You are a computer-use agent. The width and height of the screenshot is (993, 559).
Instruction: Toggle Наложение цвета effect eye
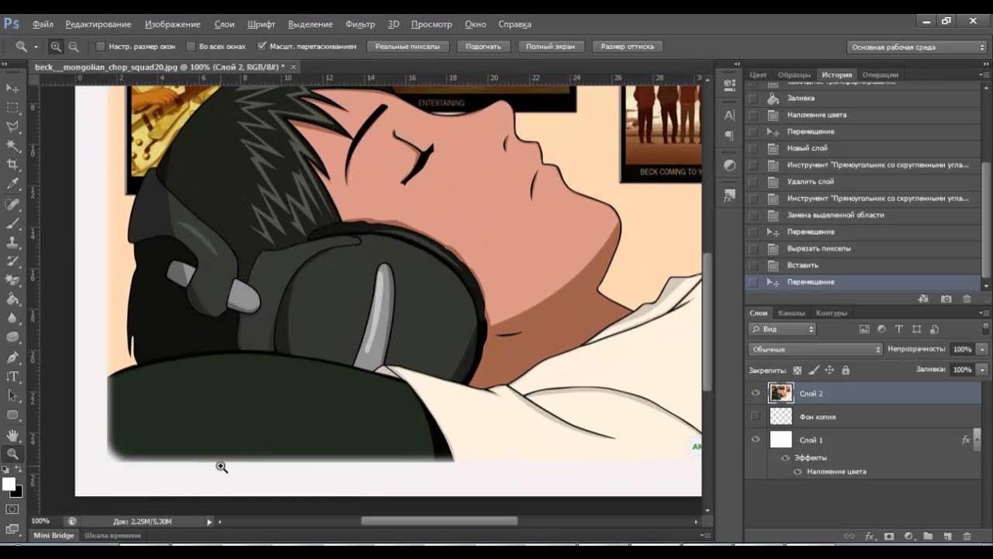pos(798,471)
